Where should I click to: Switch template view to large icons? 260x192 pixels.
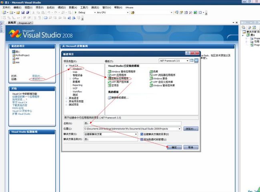(x=192, y=61)
